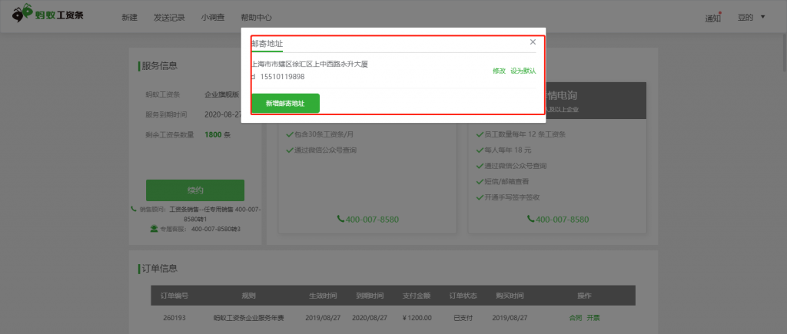The width and height of the screenshot is (787, 334).
Task: Click the 修改 link for the address
Action: click(499, 71)
